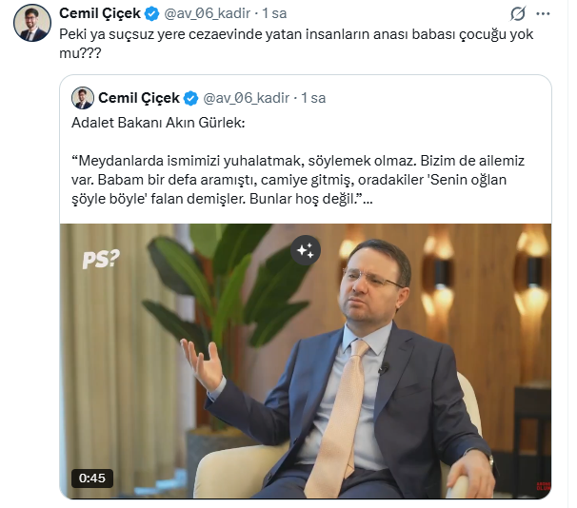
Task: Click the 0:45 video duration badge
Action: click(x=92, y=479)
